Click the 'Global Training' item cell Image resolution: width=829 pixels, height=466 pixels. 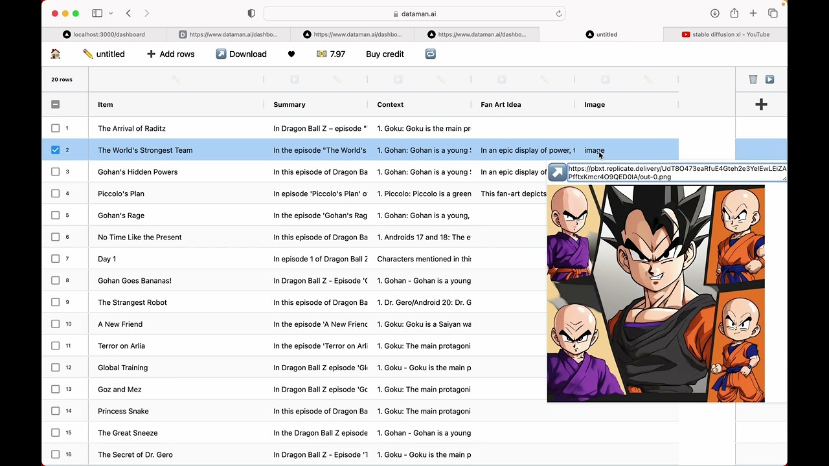(x=176, y=368)
